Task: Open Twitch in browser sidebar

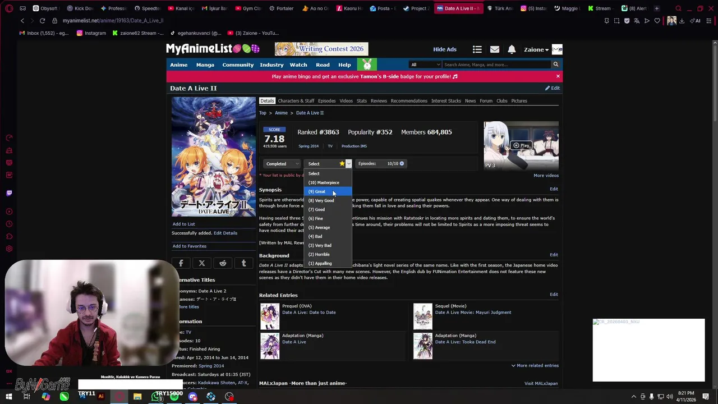Action: 9,193
